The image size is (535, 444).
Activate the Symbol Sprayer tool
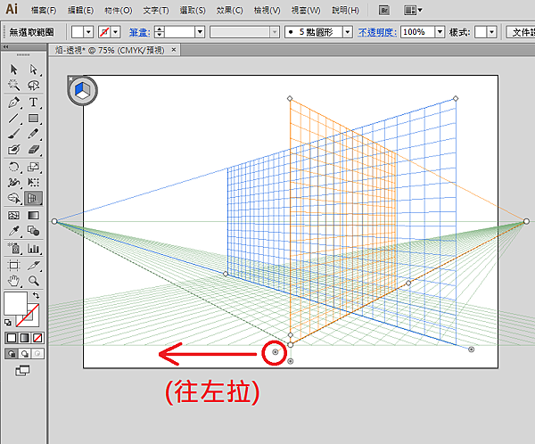tap(13, 248)
